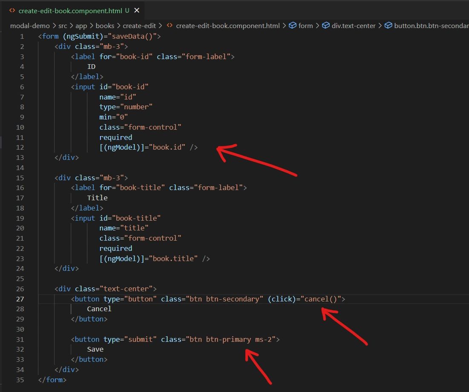The width and height of the screenshot is (469, 392).
Task: Click the button.btn.btn-secondary symbol icon in breadcrumbs
Action: [x=389, y=26]
